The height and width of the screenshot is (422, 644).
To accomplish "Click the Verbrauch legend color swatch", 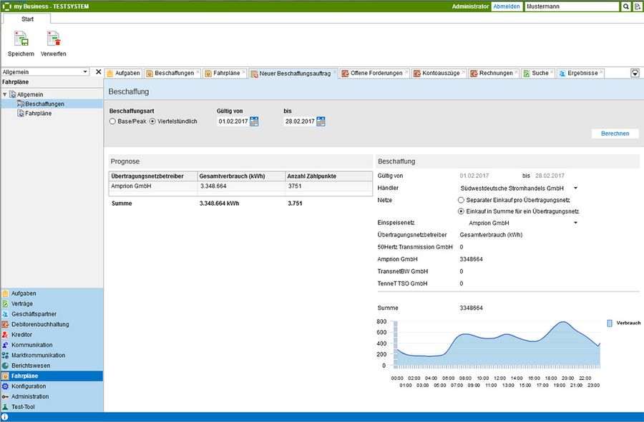I will [610, 323].
